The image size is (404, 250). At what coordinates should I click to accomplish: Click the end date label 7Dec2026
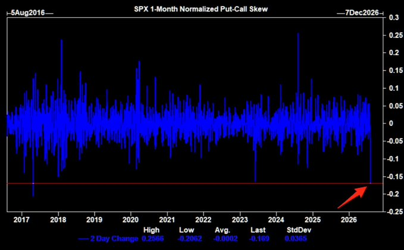[x=362, y=12]
